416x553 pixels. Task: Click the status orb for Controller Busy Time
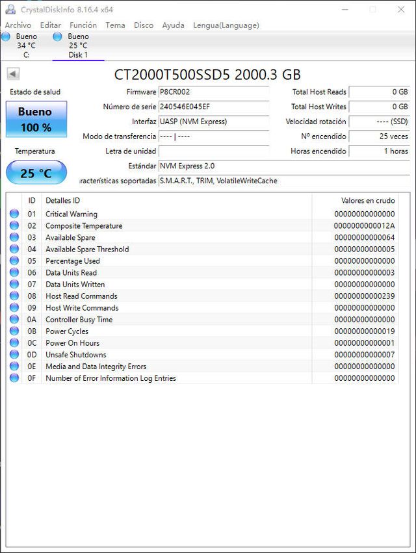(x=14, y=319)
